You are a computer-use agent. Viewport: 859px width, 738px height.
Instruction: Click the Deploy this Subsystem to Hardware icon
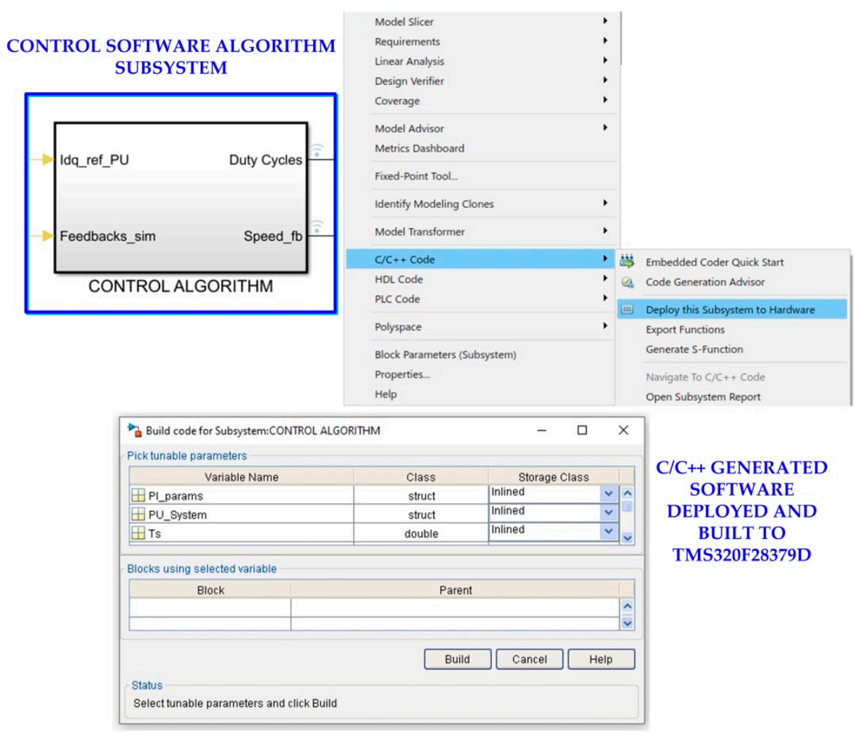pos(627,310)
